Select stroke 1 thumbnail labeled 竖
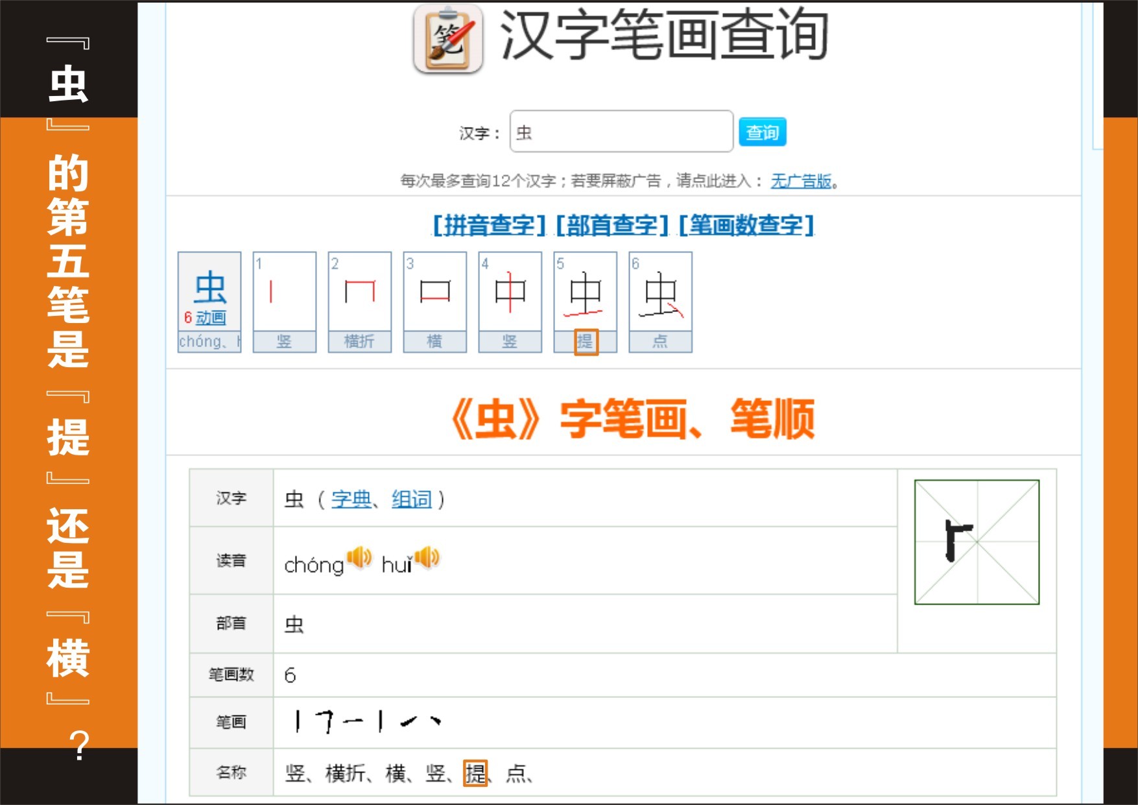This screenshot has width=1138, height=805. [284, 302]
